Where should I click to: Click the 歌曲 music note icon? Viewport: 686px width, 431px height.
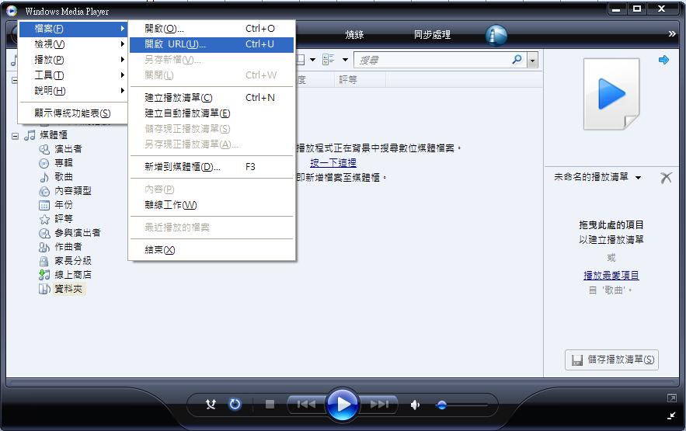(x=44, y=177)
